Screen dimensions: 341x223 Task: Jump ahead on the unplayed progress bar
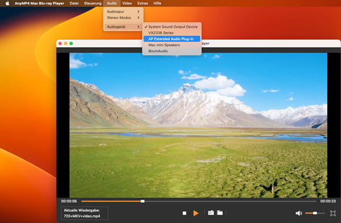click(230, 201)
